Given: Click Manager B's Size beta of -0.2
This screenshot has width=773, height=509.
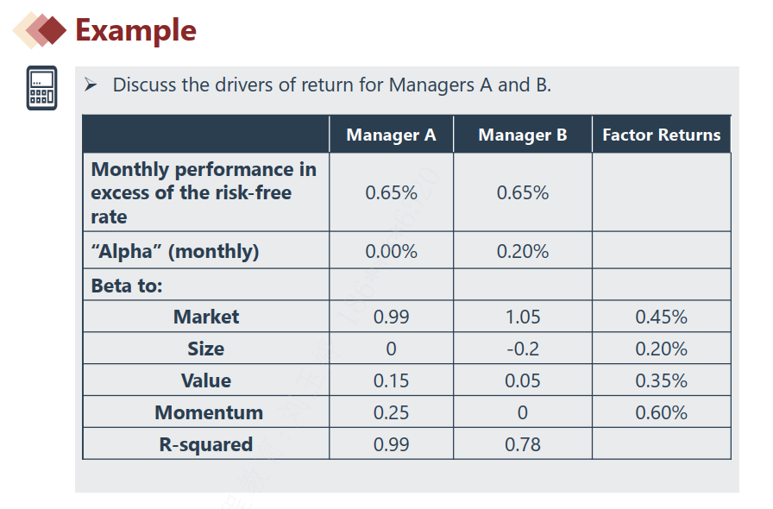Looking at the screenshot, I should click(522, 349).
